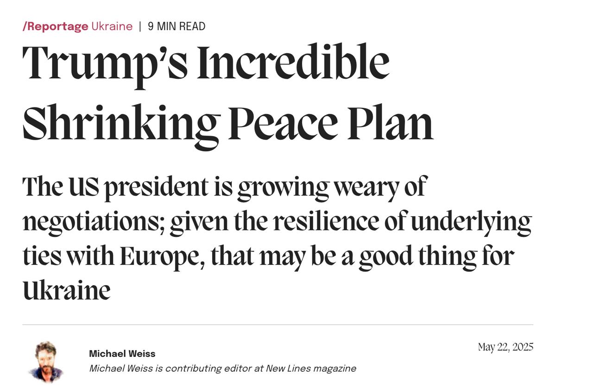Open the /Reportage section link

[x=55, y=26]
